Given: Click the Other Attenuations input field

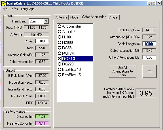Looking at the screenshot, I should 149,57.
